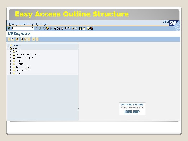Click the Change Favorites pencil icon
The height and width of the screenshot is (141, 188).
[x=29, y=39]
